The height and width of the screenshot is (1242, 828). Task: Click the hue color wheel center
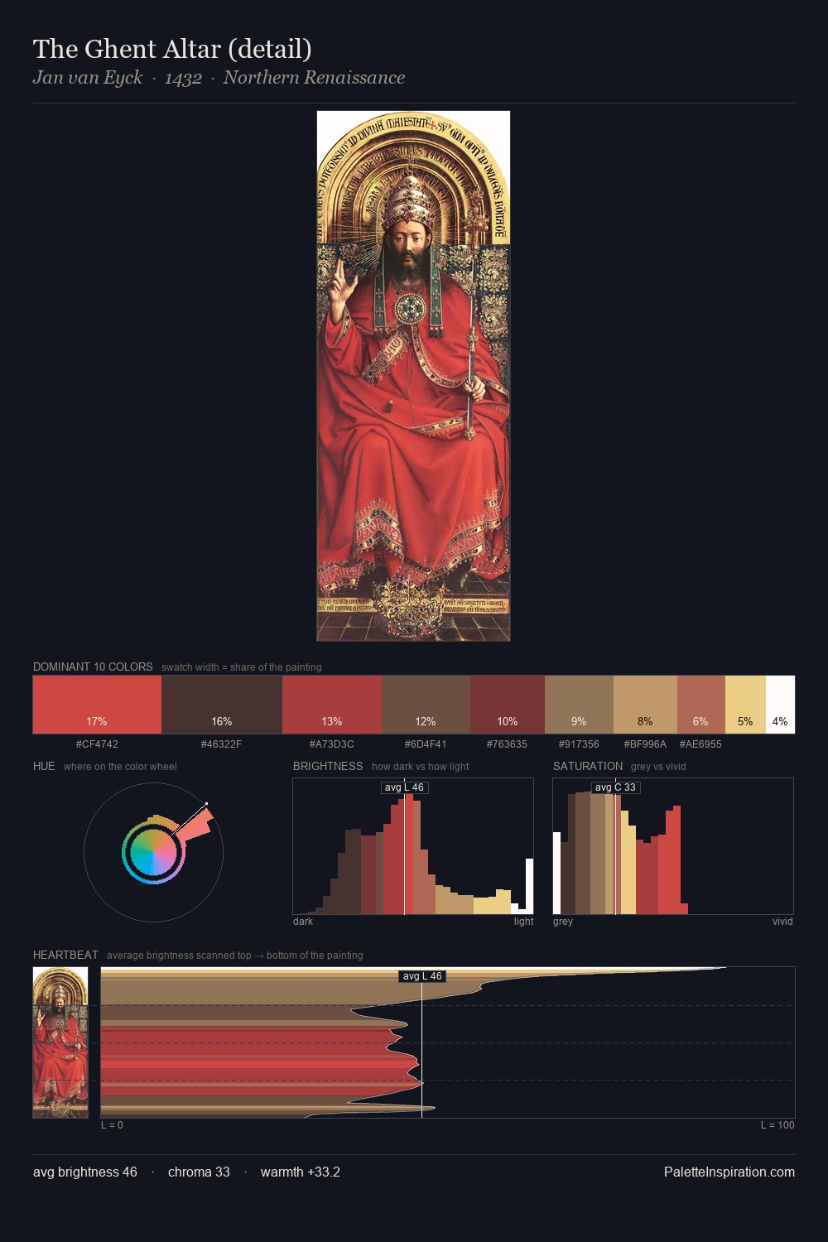tap(153, 852)
